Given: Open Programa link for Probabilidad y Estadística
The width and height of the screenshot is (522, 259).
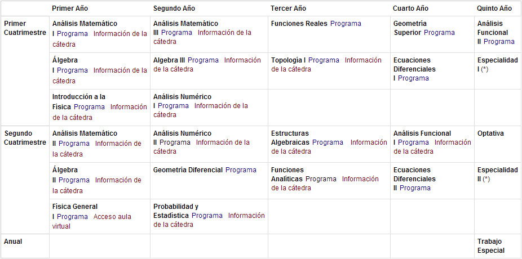Looking at the screenshot, I should [207, 216].
